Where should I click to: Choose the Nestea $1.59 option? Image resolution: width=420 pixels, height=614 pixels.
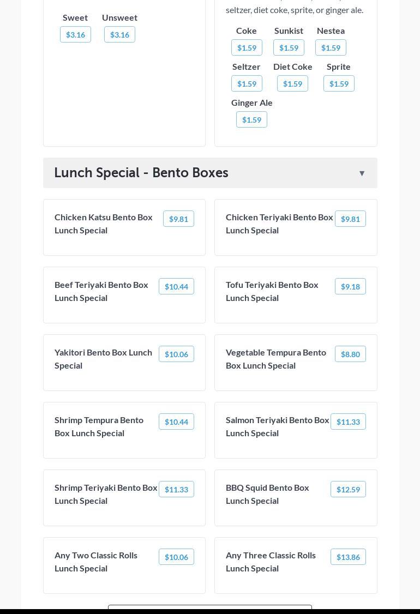click(331, 47)
